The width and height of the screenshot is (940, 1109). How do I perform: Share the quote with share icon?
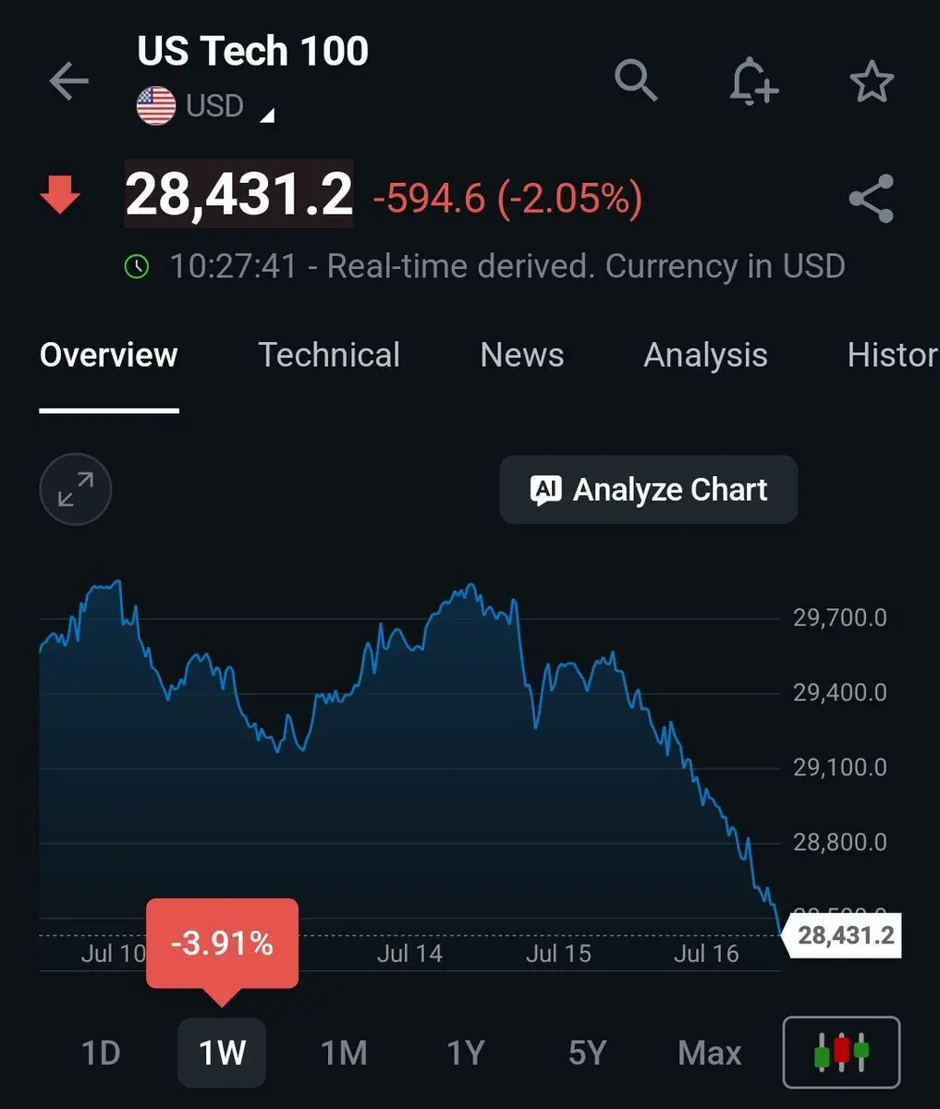[x=871, y=198]
